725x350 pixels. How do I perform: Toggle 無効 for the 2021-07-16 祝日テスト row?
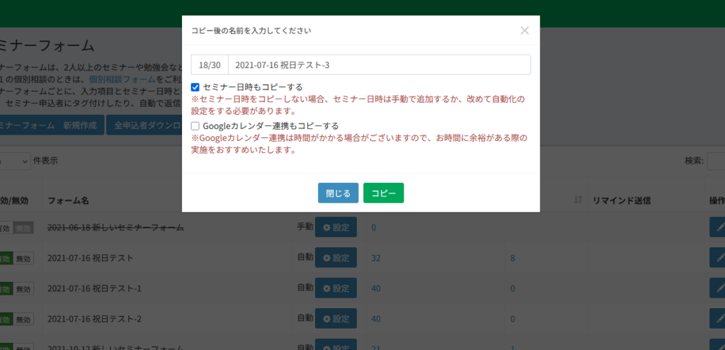[24, 259]
